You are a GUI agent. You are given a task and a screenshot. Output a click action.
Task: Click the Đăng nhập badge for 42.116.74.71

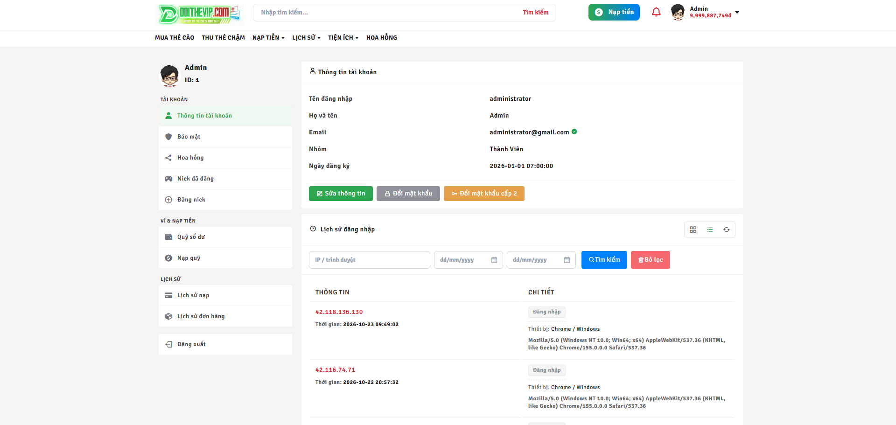click(x=547, y=370)
